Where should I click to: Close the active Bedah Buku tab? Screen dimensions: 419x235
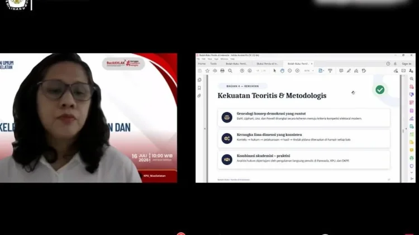[x=312, y=64]
